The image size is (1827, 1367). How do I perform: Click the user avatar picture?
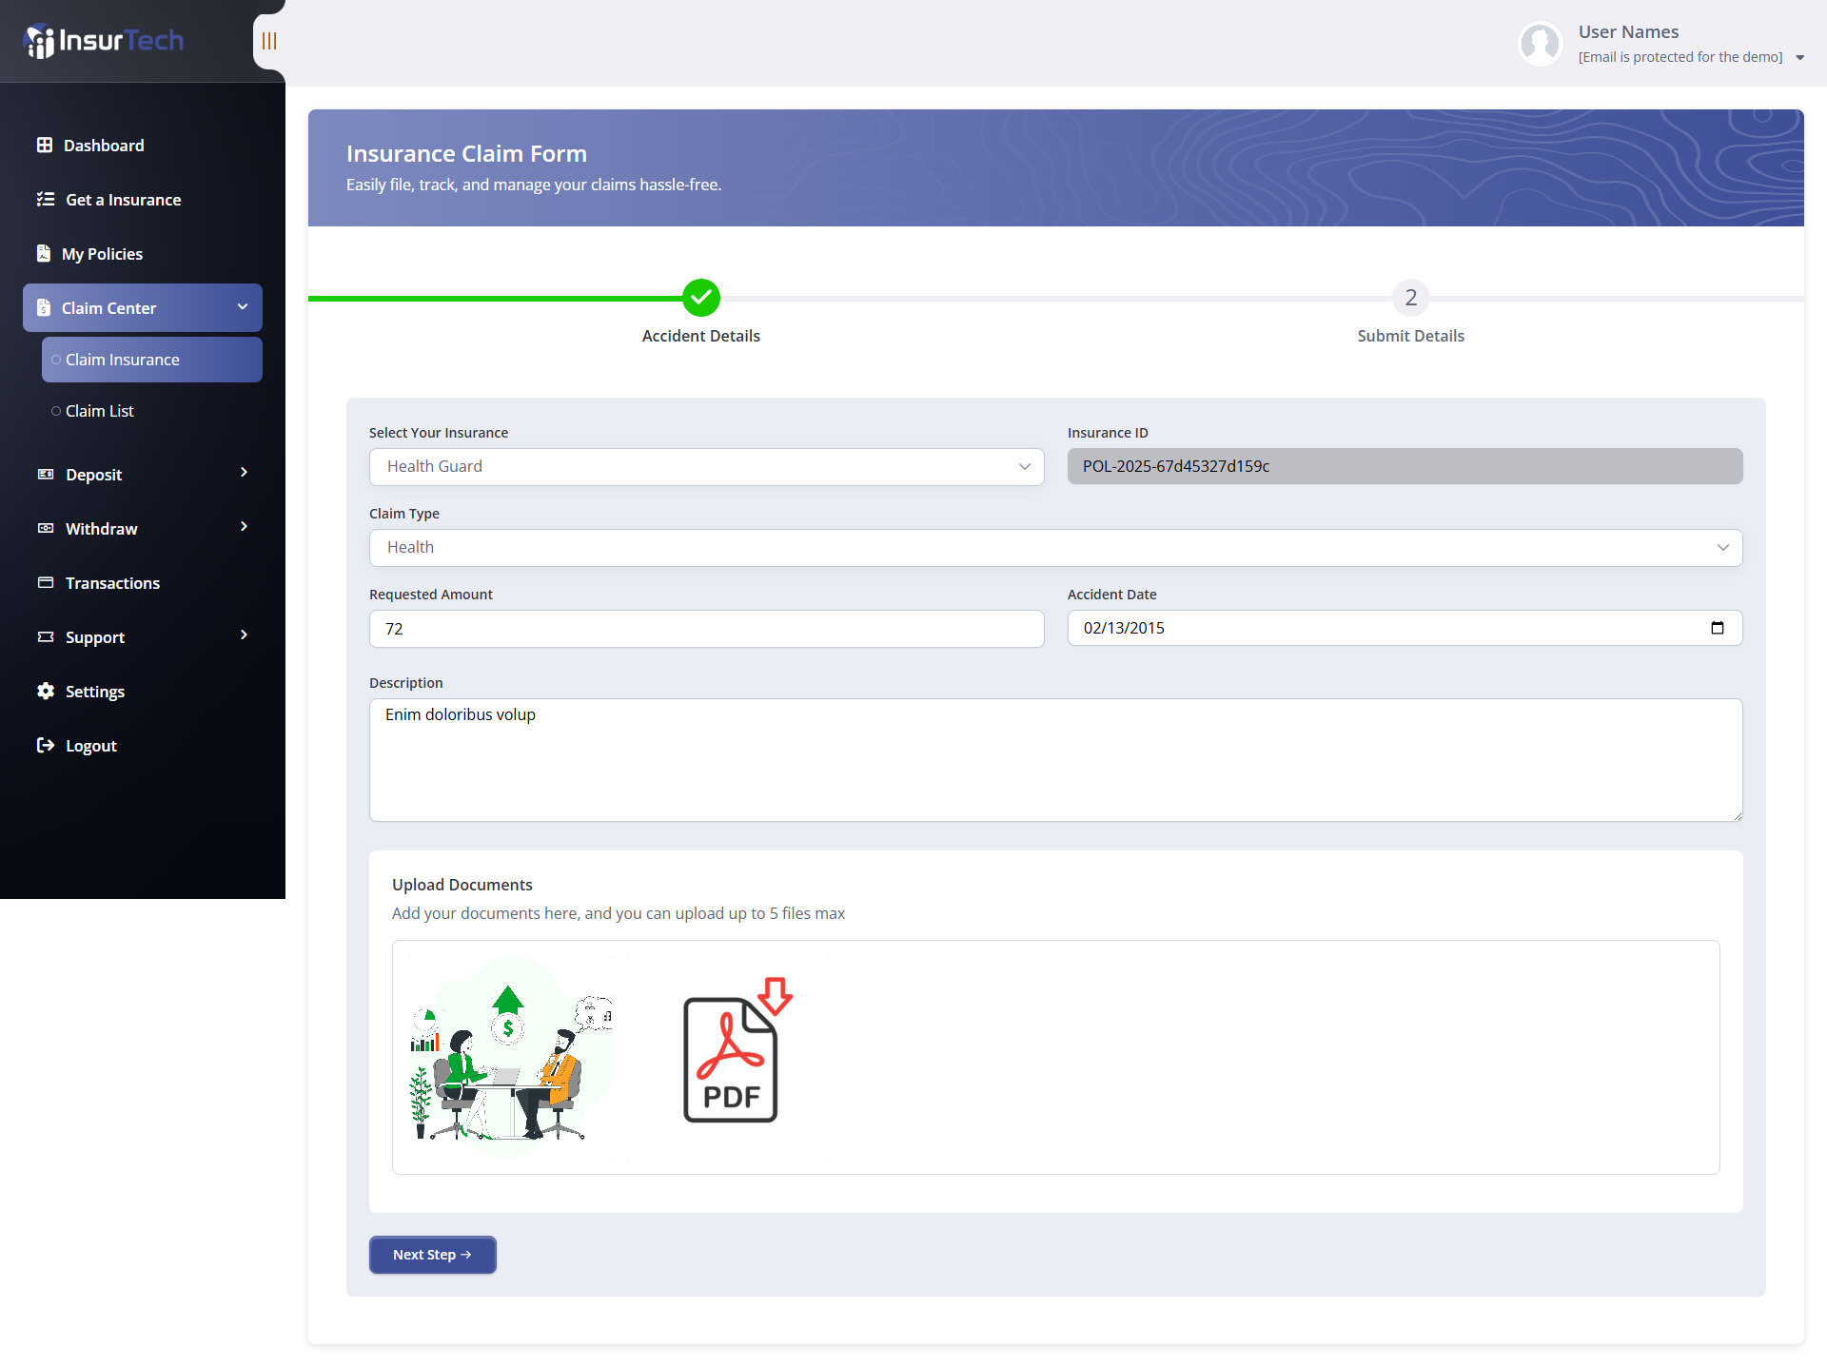click(x=1540, y=44)
